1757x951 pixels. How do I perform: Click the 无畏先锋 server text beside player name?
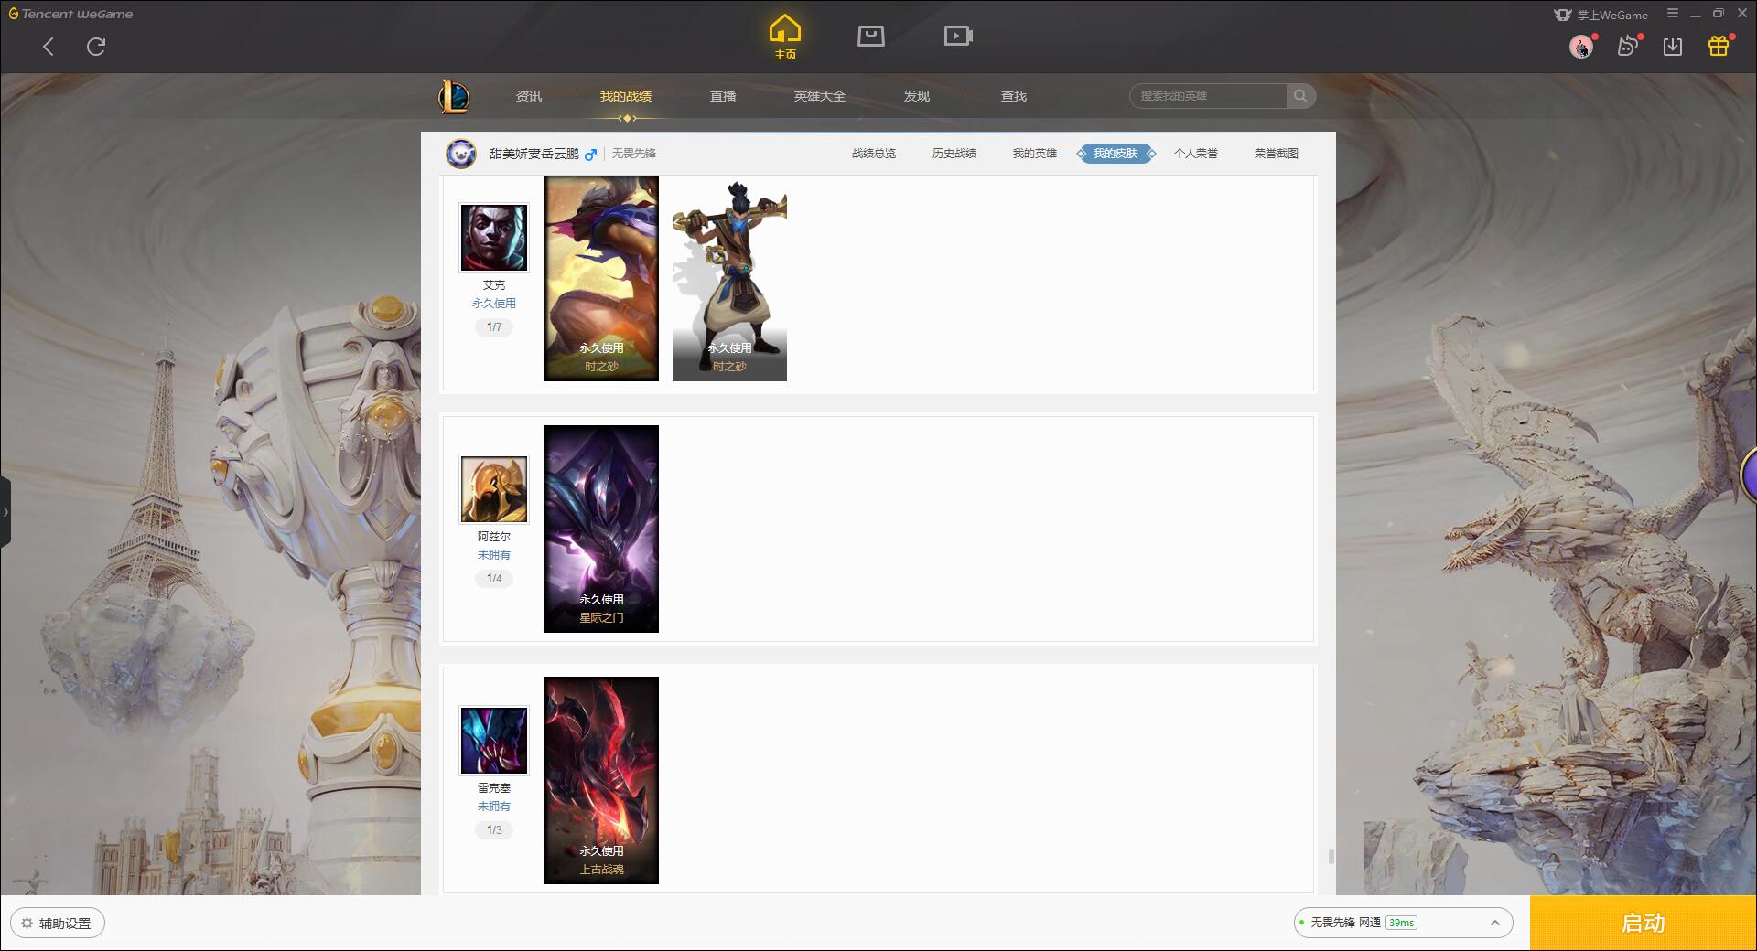[x=634, y=154]
